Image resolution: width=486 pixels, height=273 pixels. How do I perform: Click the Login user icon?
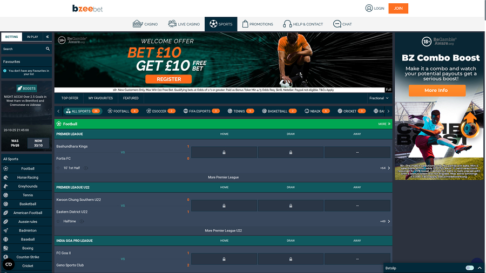click(369, 8)
